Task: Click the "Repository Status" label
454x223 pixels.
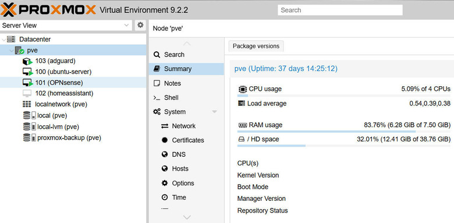Action: (263, 211)
